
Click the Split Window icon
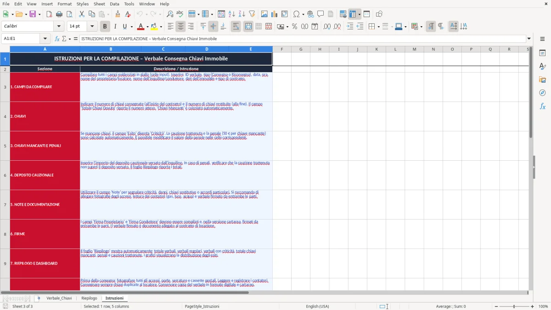pos(367,14)
